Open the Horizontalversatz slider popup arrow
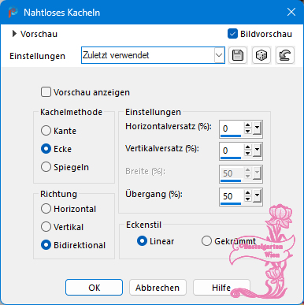 [x=257, y=128]
